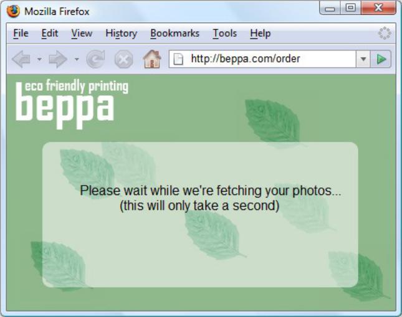This screenshot has width=402, height=317.
Task: Click the Forward arrow navigation button
Action: pyautogui.click(x=58, y=59)
